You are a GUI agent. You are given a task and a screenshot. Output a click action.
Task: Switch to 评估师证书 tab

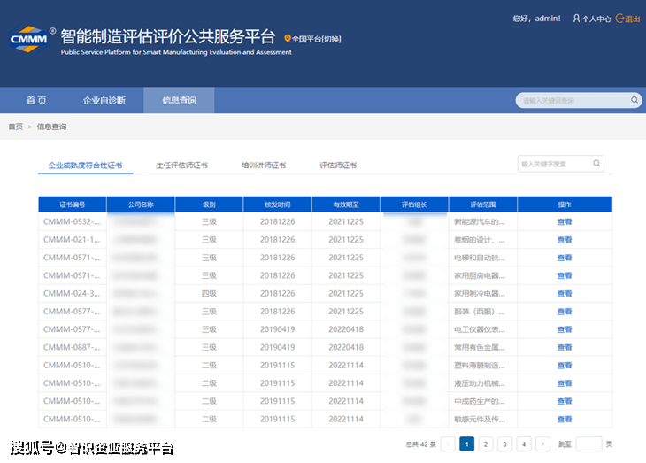tap(338, 166)
